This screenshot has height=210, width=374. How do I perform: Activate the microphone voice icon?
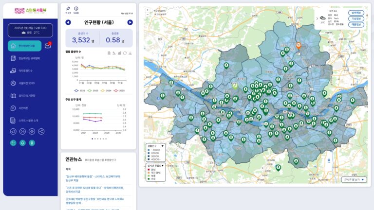[x=32, y=143]
